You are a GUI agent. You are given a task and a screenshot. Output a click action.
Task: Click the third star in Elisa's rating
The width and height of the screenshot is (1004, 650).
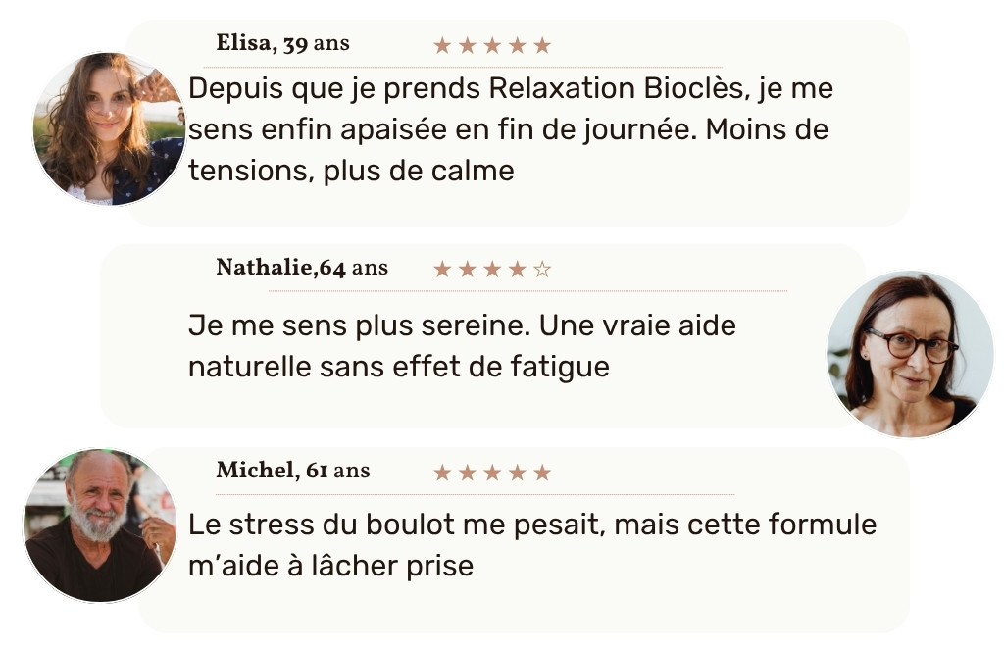tap(492, 45)
